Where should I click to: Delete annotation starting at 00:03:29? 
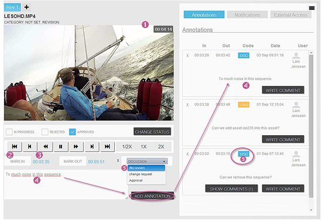pos(187,56)
